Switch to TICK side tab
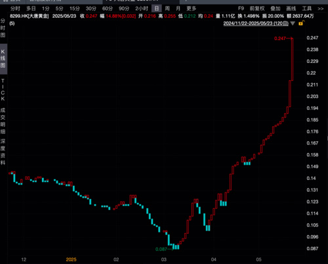This screenshot has height=264, width=328. pyautogui.click(x=3, y=90)
